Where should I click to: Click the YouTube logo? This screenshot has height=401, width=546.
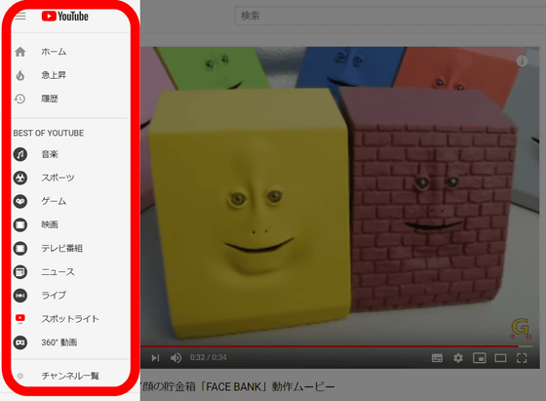(64, 16)
